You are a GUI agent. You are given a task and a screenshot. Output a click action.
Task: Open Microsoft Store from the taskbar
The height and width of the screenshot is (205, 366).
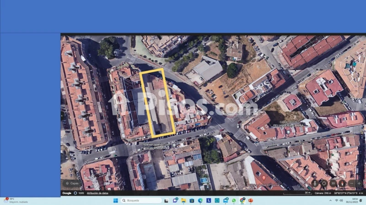[192, 200]
